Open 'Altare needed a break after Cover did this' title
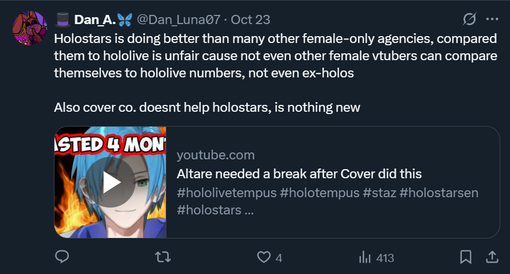Viewport: 510px width, 274px height. tap(299, 174)
